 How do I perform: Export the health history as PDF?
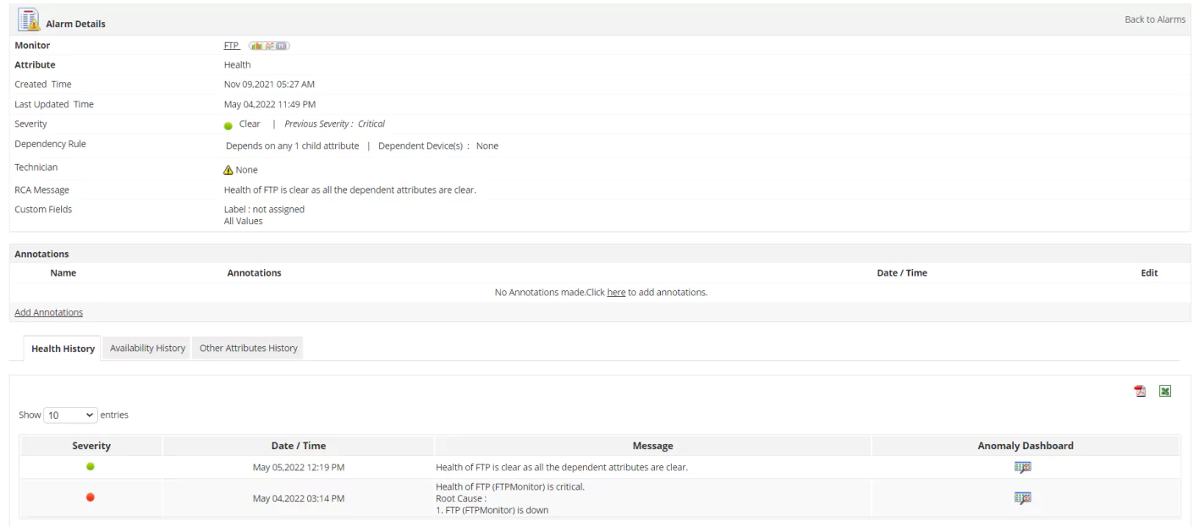tap(1140, 390)
